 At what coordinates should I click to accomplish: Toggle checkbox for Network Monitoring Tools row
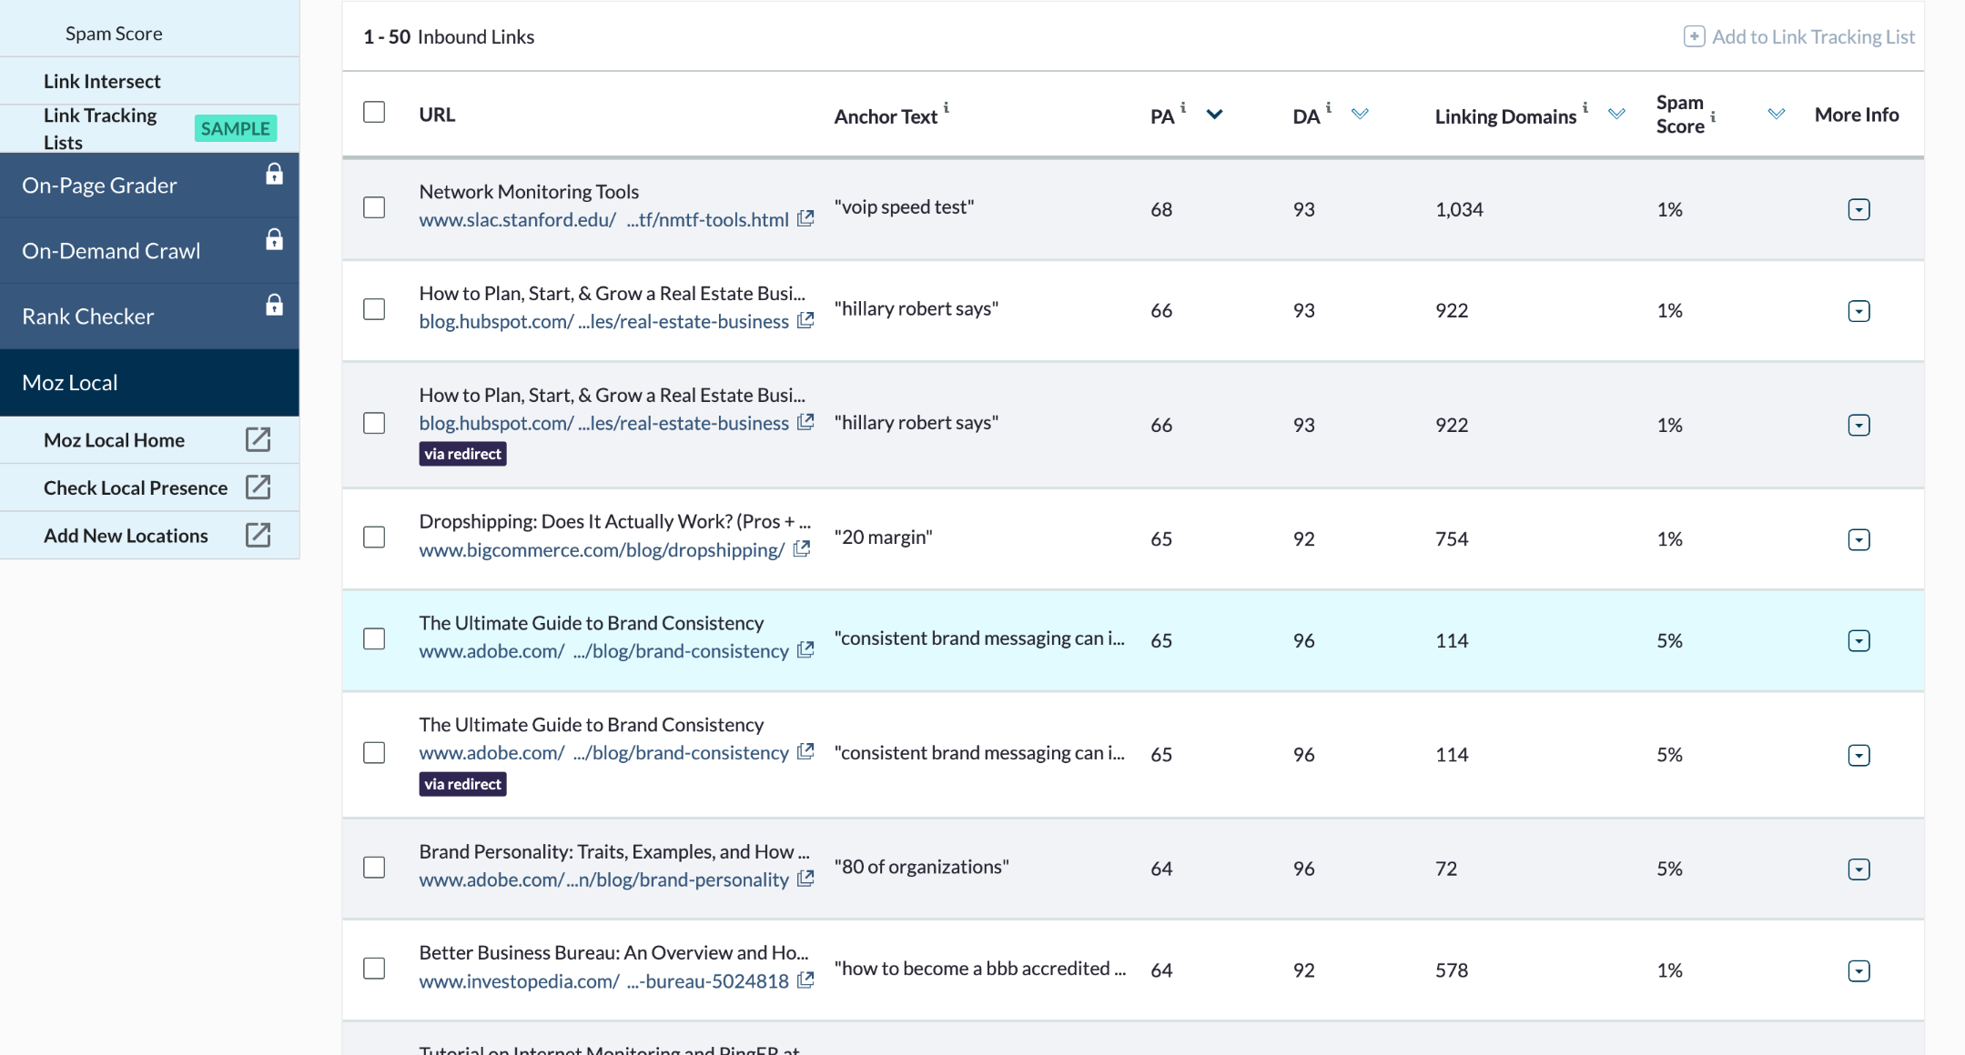pos(373,206)
